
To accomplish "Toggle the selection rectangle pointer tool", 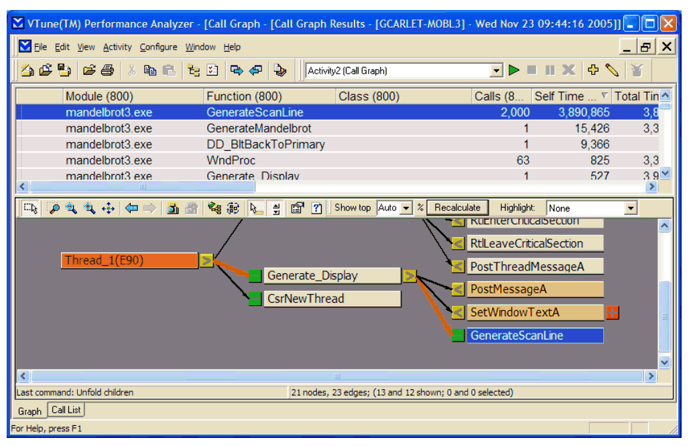I will pyautogui.click(x=30, y=208).
